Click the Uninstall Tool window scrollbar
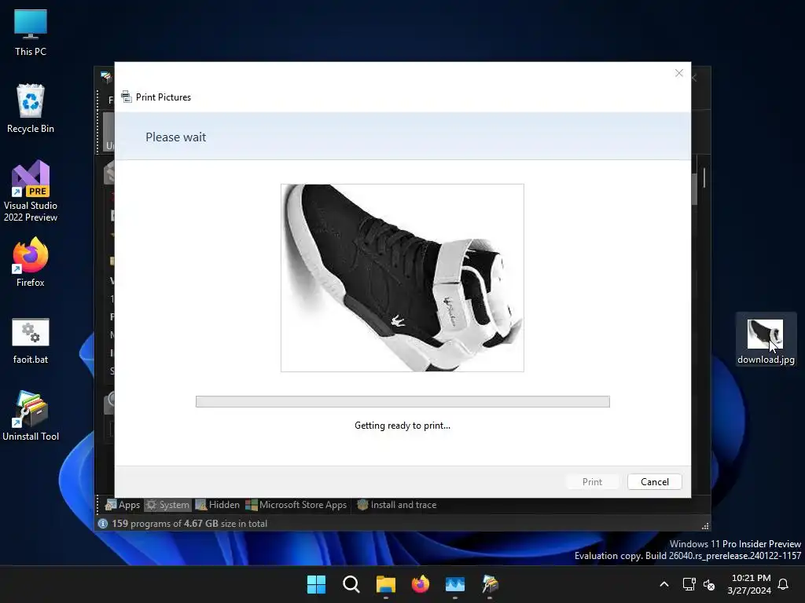The width and height of the screenshot is (805, 603). pos(704,177)
